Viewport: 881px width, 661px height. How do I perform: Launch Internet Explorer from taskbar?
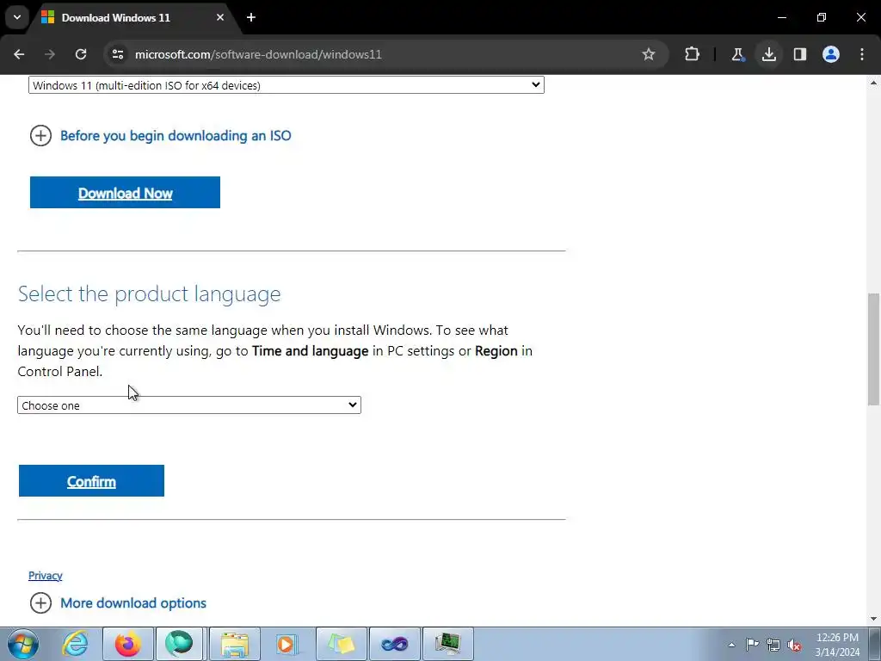(76, 644)
